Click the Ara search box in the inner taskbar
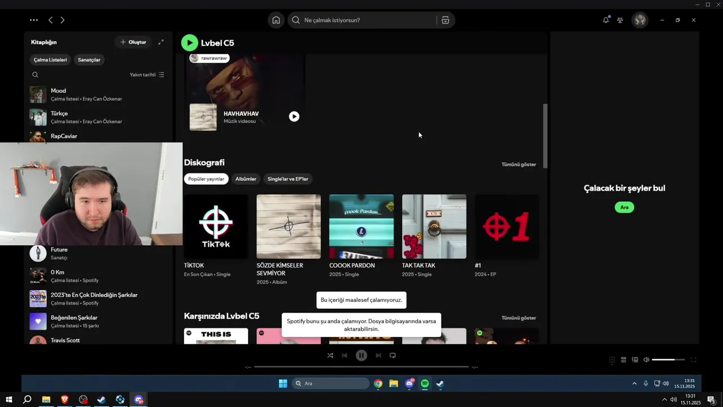723x407 pixels. [331, 383]
